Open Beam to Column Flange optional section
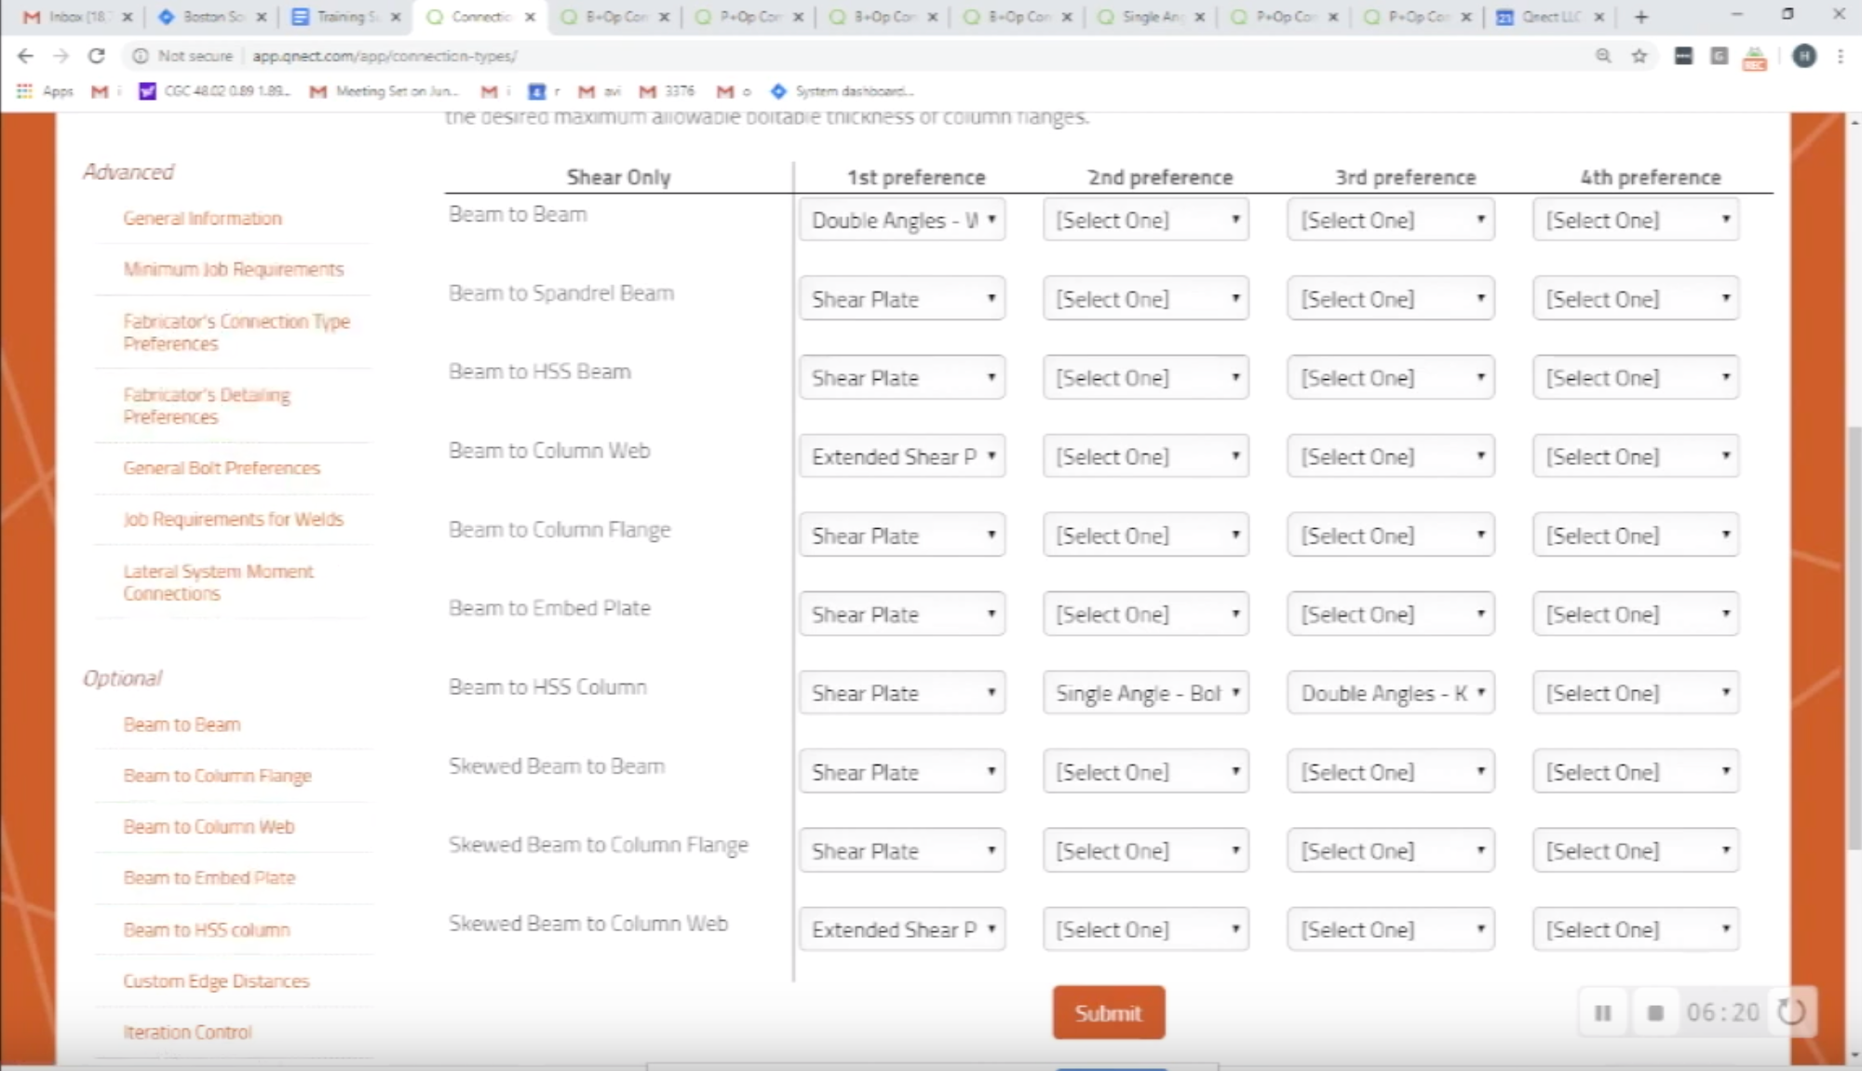Viewport: 1862px width, 1071px height. (x=218, y=776)
